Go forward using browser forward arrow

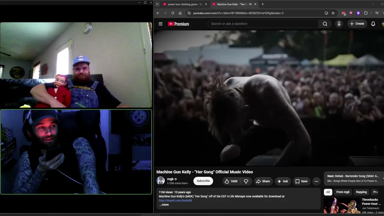pos(165,13)
